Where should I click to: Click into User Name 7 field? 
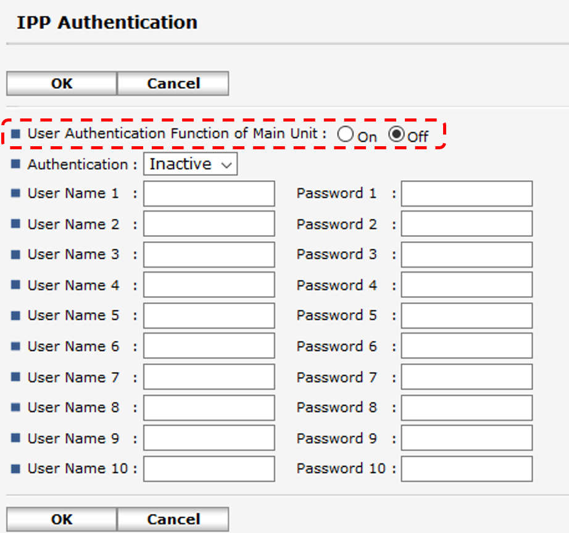coord(209,377)
